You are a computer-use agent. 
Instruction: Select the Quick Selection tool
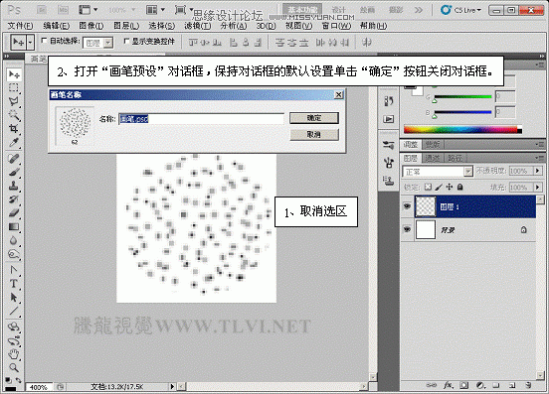14,115
